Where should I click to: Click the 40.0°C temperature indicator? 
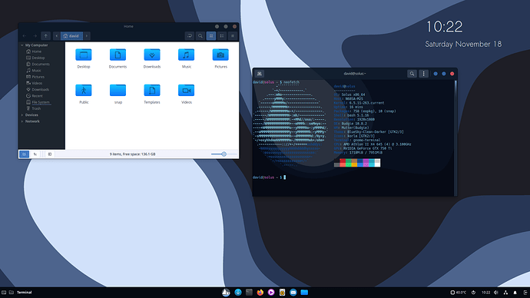click(x=459, y=293)
